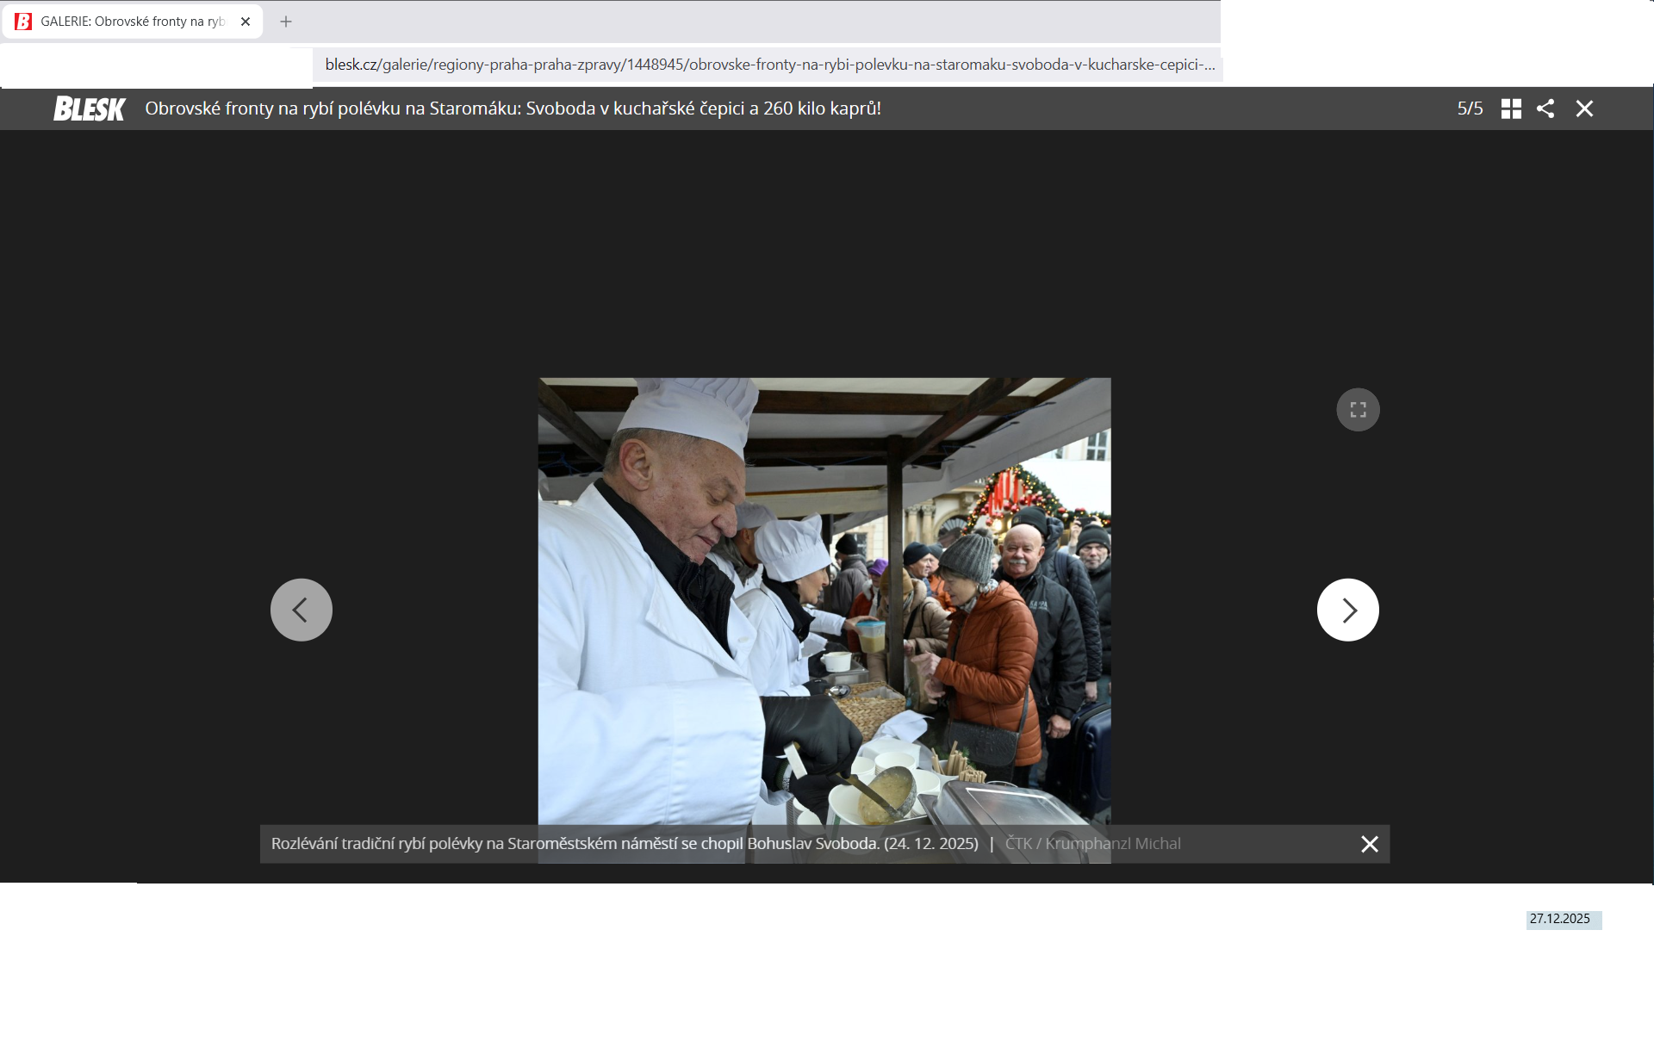The image size is (1654, 1054).
Task: Click the Blesk favicon in the tab
Action: click(x=23, y=22)
